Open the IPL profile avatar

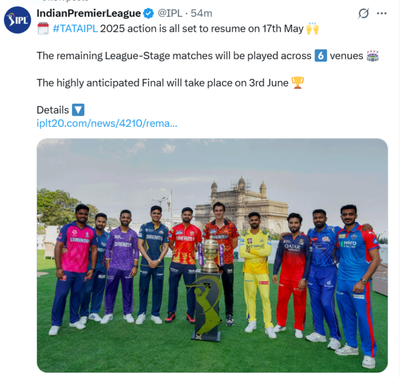(17, 20)
